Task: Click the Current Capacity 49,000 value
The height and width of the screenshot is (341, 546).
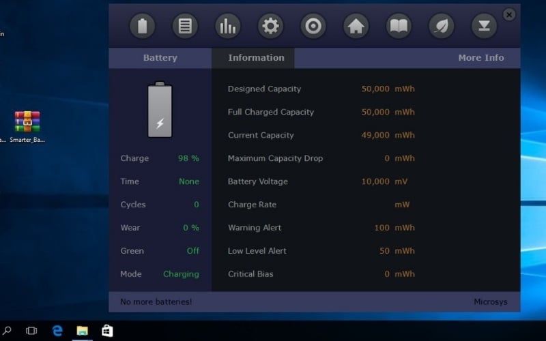Action: pos(375,135)
